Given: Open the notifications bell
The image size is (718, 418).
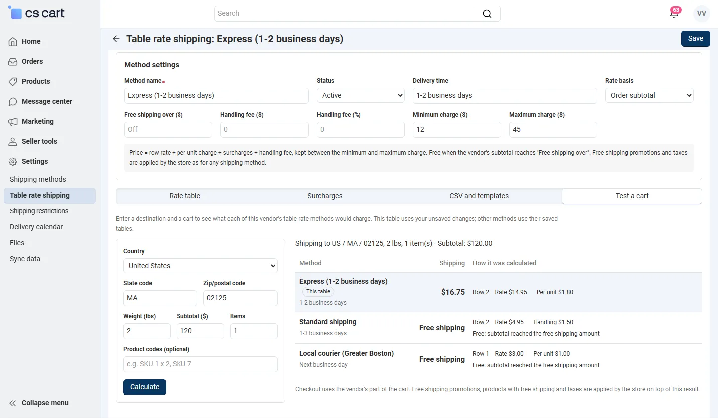Looking at the screenshot, I should [x=674, y=14].
